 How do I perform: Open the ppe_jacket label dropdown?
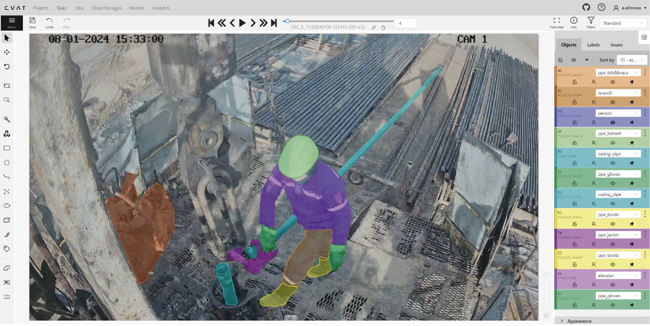[618, 235]
